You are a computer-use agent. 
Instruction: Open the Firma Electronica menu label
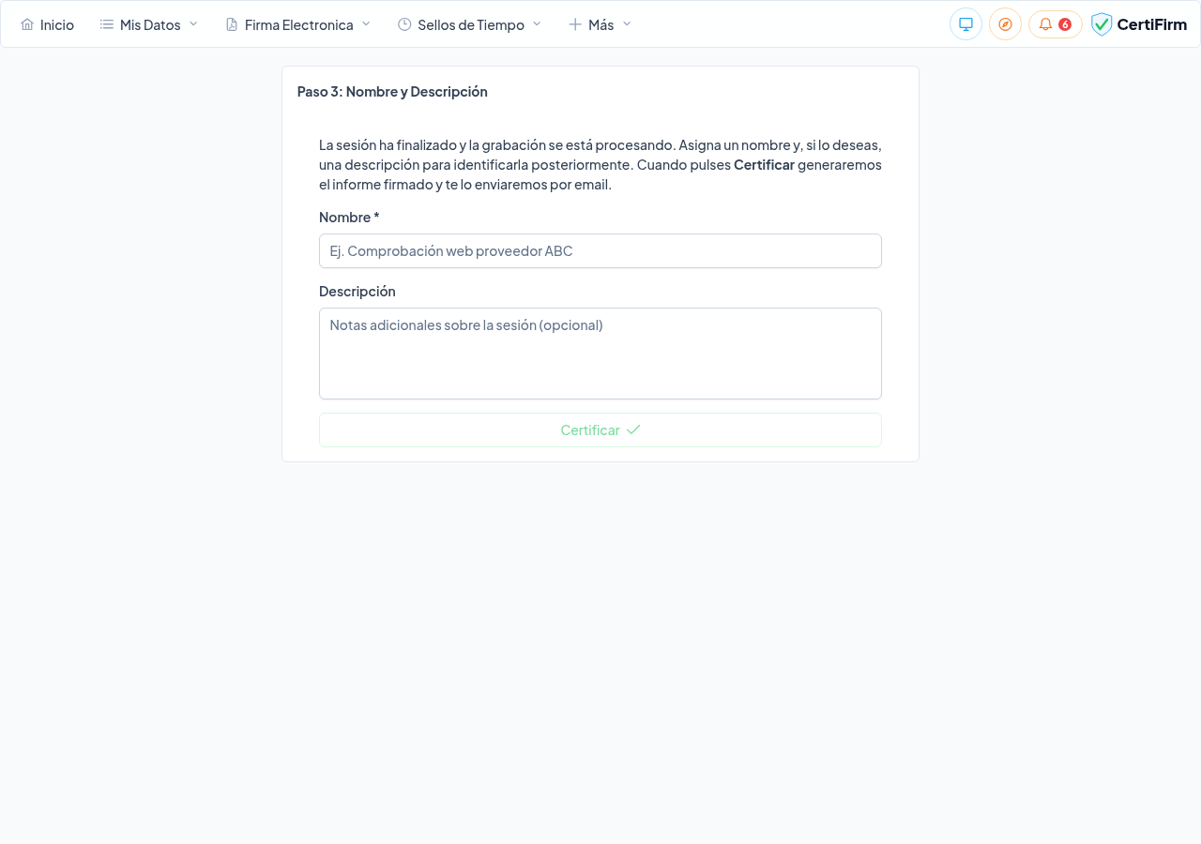tap(298, 24)
